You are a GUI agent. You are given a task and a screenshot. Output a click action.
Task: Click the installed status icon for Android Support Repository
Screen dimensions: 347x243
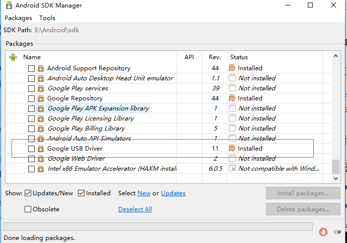(x=232, y=68)
